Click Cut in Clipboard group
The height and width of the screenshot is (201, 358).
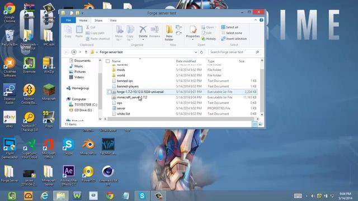(x=91, y=27)
